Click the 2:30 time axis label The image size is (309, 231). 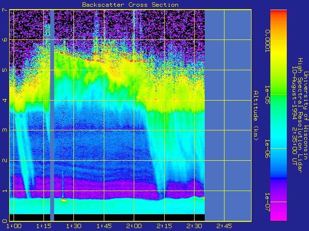[194, 226]
